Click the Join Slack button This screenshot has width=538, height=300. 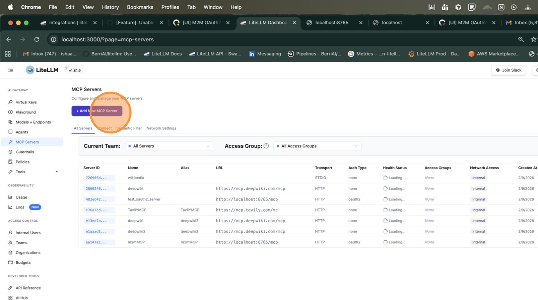pyautogui.click(x=508, y=70)
